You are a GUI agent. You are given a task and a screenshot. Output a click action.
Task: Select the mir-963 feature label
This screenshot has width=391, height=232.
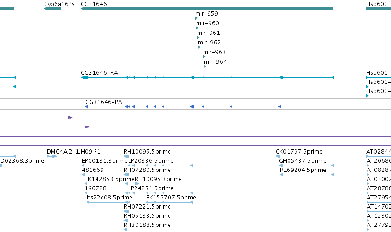click(x=214, y=52)
